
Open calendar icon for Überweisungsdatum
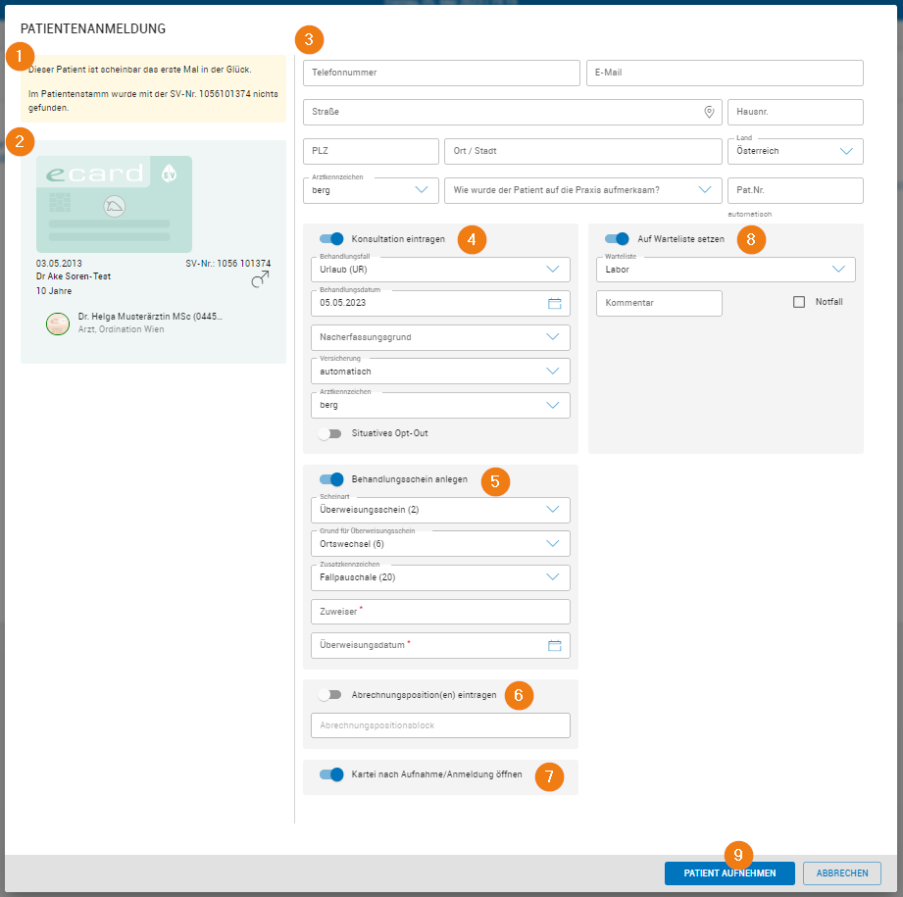[x=554, y=645]
